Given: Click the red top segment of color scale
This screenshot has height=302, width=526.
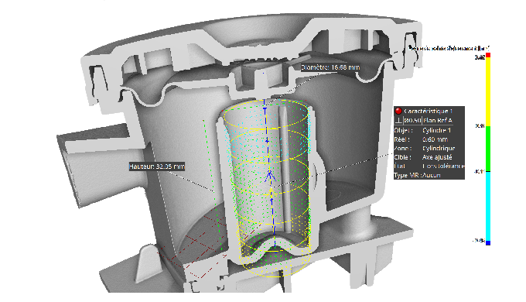Looking at the screenshot, I should pos(488,55).
